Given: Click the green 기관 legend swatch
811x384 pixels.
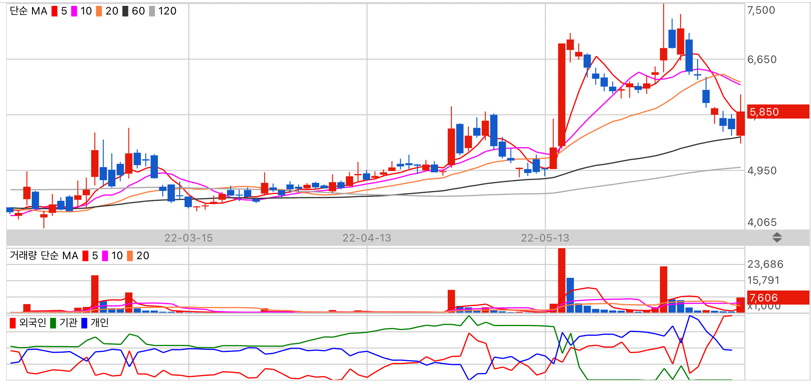Looking at the screenshot, I should [x=53, y=323].
